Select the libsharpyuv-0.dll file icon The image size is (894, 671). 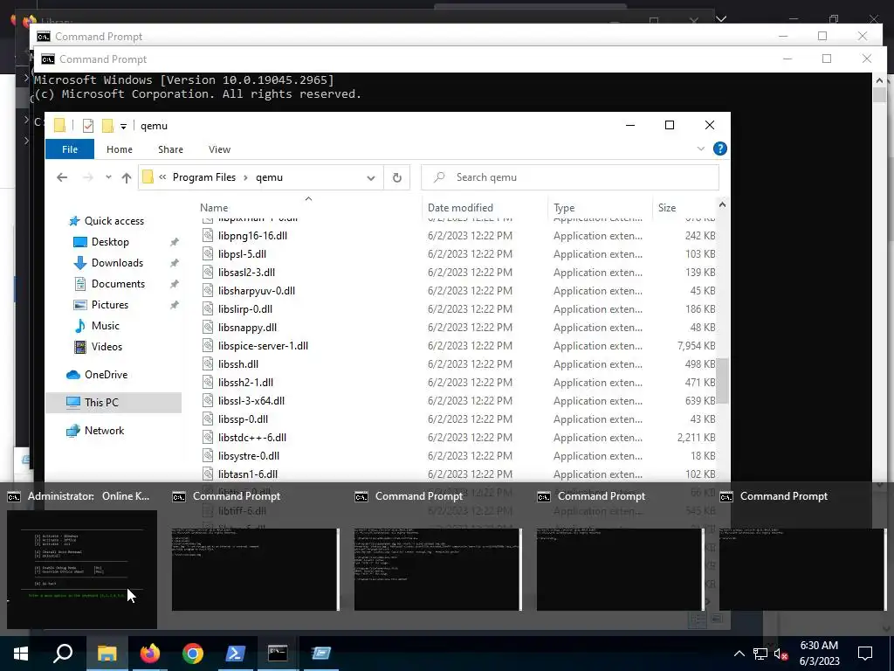[208, 290]
